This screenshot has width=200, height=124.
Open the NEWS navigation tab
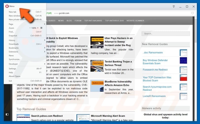point(61,21)
